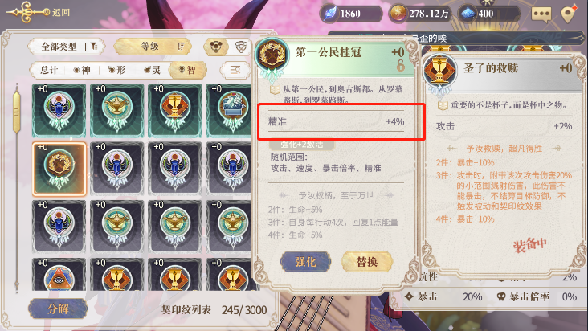Click the 替换 button

(367, 261)
